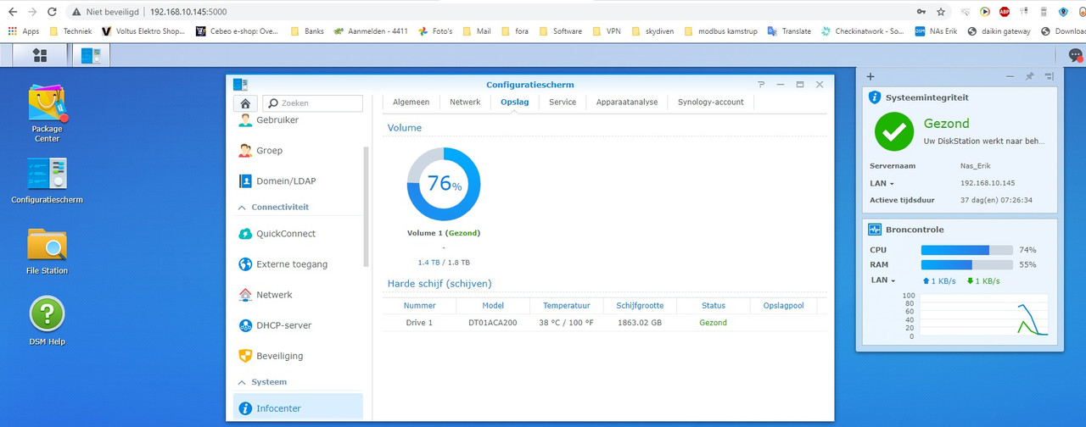
Task: Sort by the Nummer column header
Action: click(420, 306)
